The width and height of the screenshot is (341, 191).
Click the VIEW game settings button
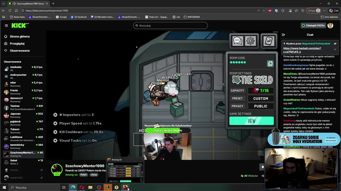click(251, 121)
